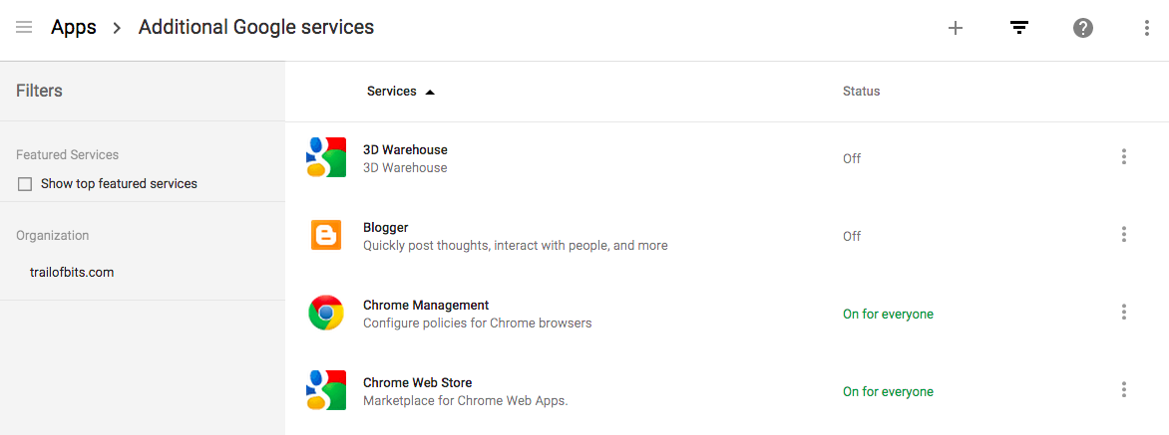
Task: Expand Chrome Management row options menu
Action: click(x=1124, y=313)
